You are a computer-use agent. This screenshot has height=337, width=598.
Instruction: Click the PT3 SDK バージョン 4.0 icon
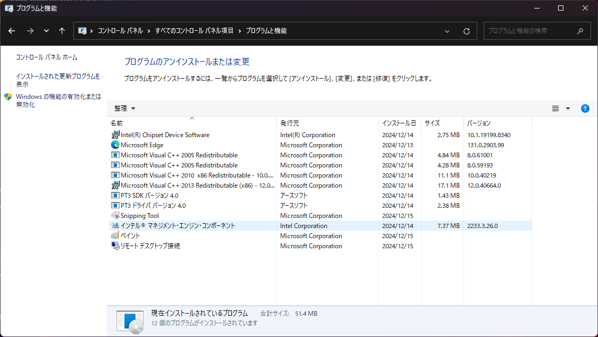[115, 196]
